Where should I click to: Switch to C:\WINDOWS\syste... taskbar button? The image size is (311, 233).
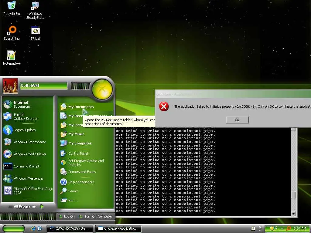70,229
